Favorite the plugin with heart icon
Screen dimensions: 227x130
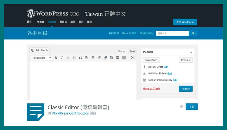[181, 107]
